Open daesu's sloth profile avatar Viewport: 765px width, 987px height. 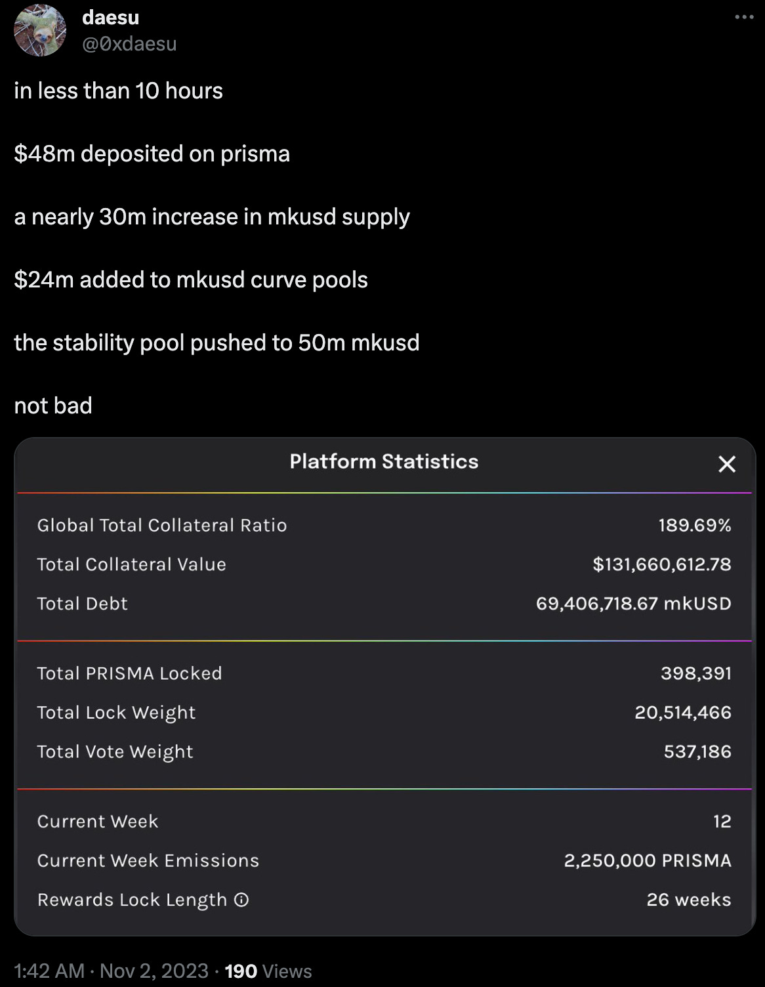click(40, 30)
